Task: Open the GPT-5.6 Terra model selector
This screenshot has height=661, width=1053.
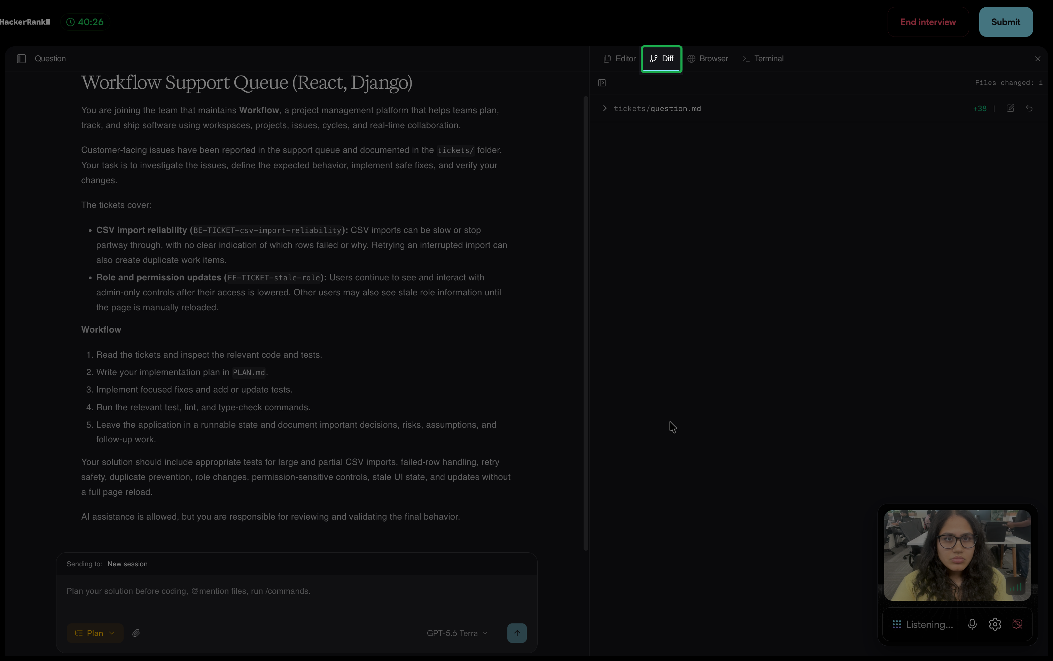Action: [457, 633]
